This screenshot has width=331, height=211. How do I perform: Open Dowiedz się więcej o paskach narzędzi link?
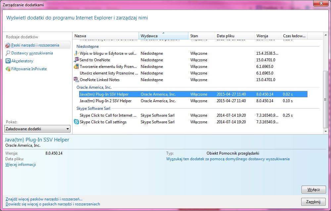point(53,204)
